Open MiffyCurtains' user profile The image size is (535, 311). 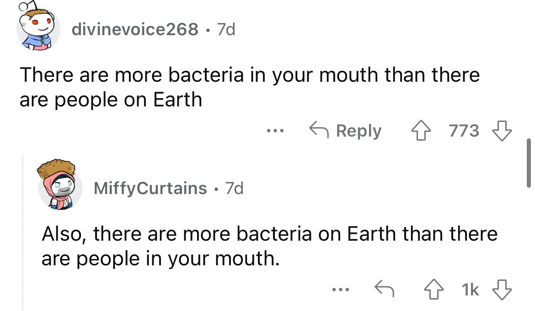coord(150,188)
